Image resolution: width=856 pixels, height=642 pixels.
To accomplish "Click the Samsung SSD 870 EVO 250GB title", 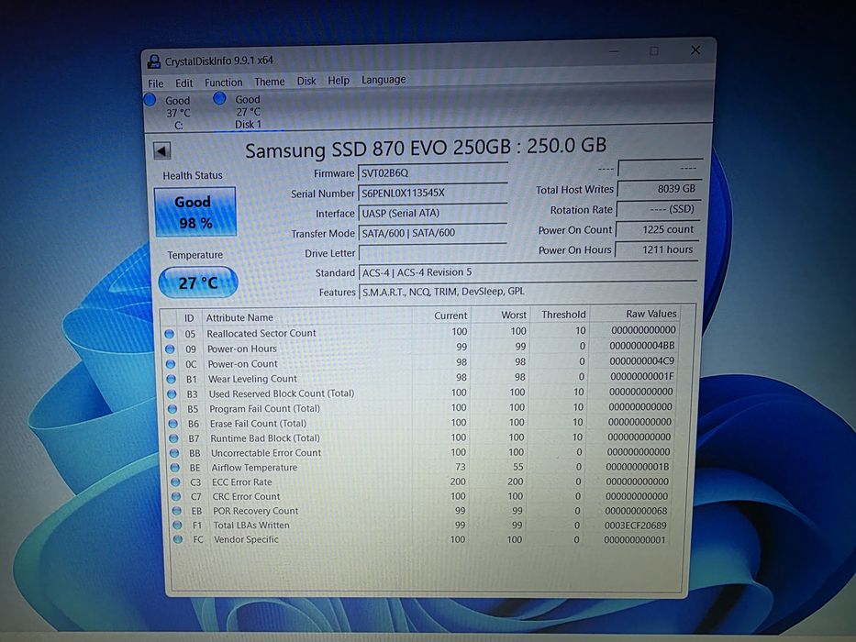I will click(x=426, y=148).
